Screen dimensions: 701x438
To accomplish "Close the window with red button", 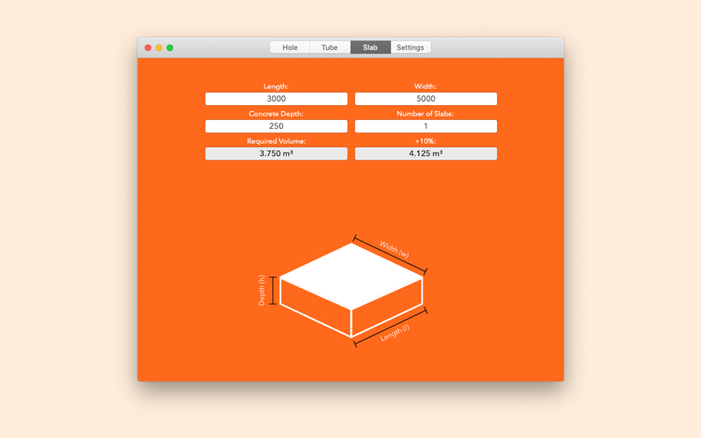I will [x=148, y=48].
